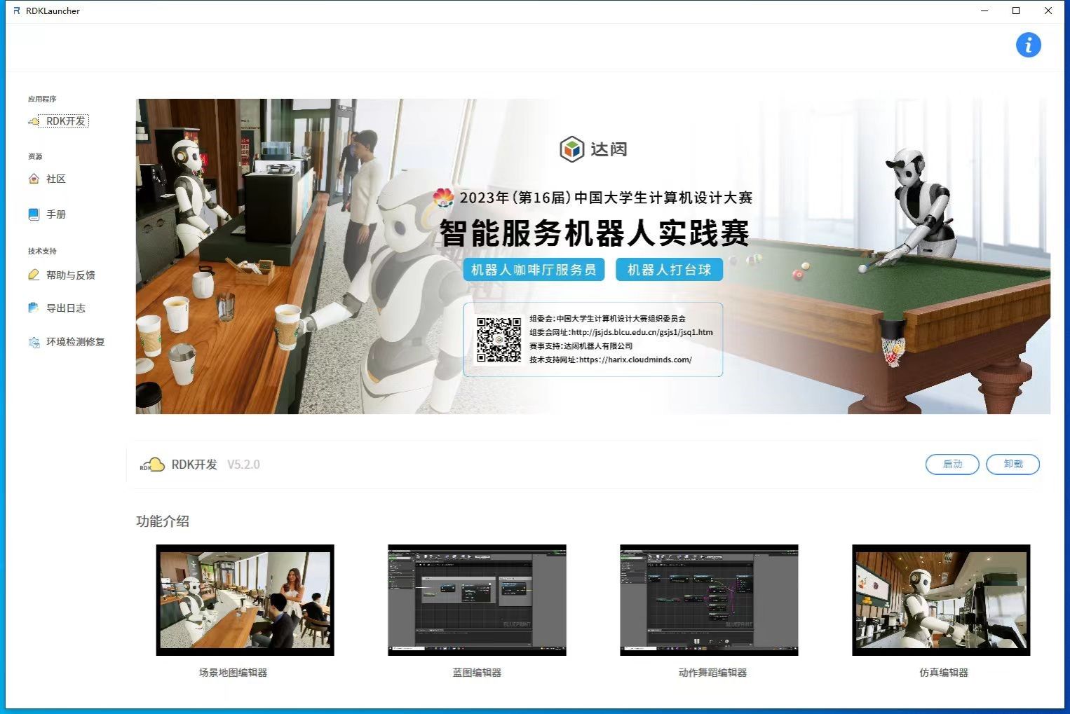Viewport: 1070px width, 714px height.
Task: Open the 动作舞蹈编辑器 thumbnail
Action: (709, 600)
